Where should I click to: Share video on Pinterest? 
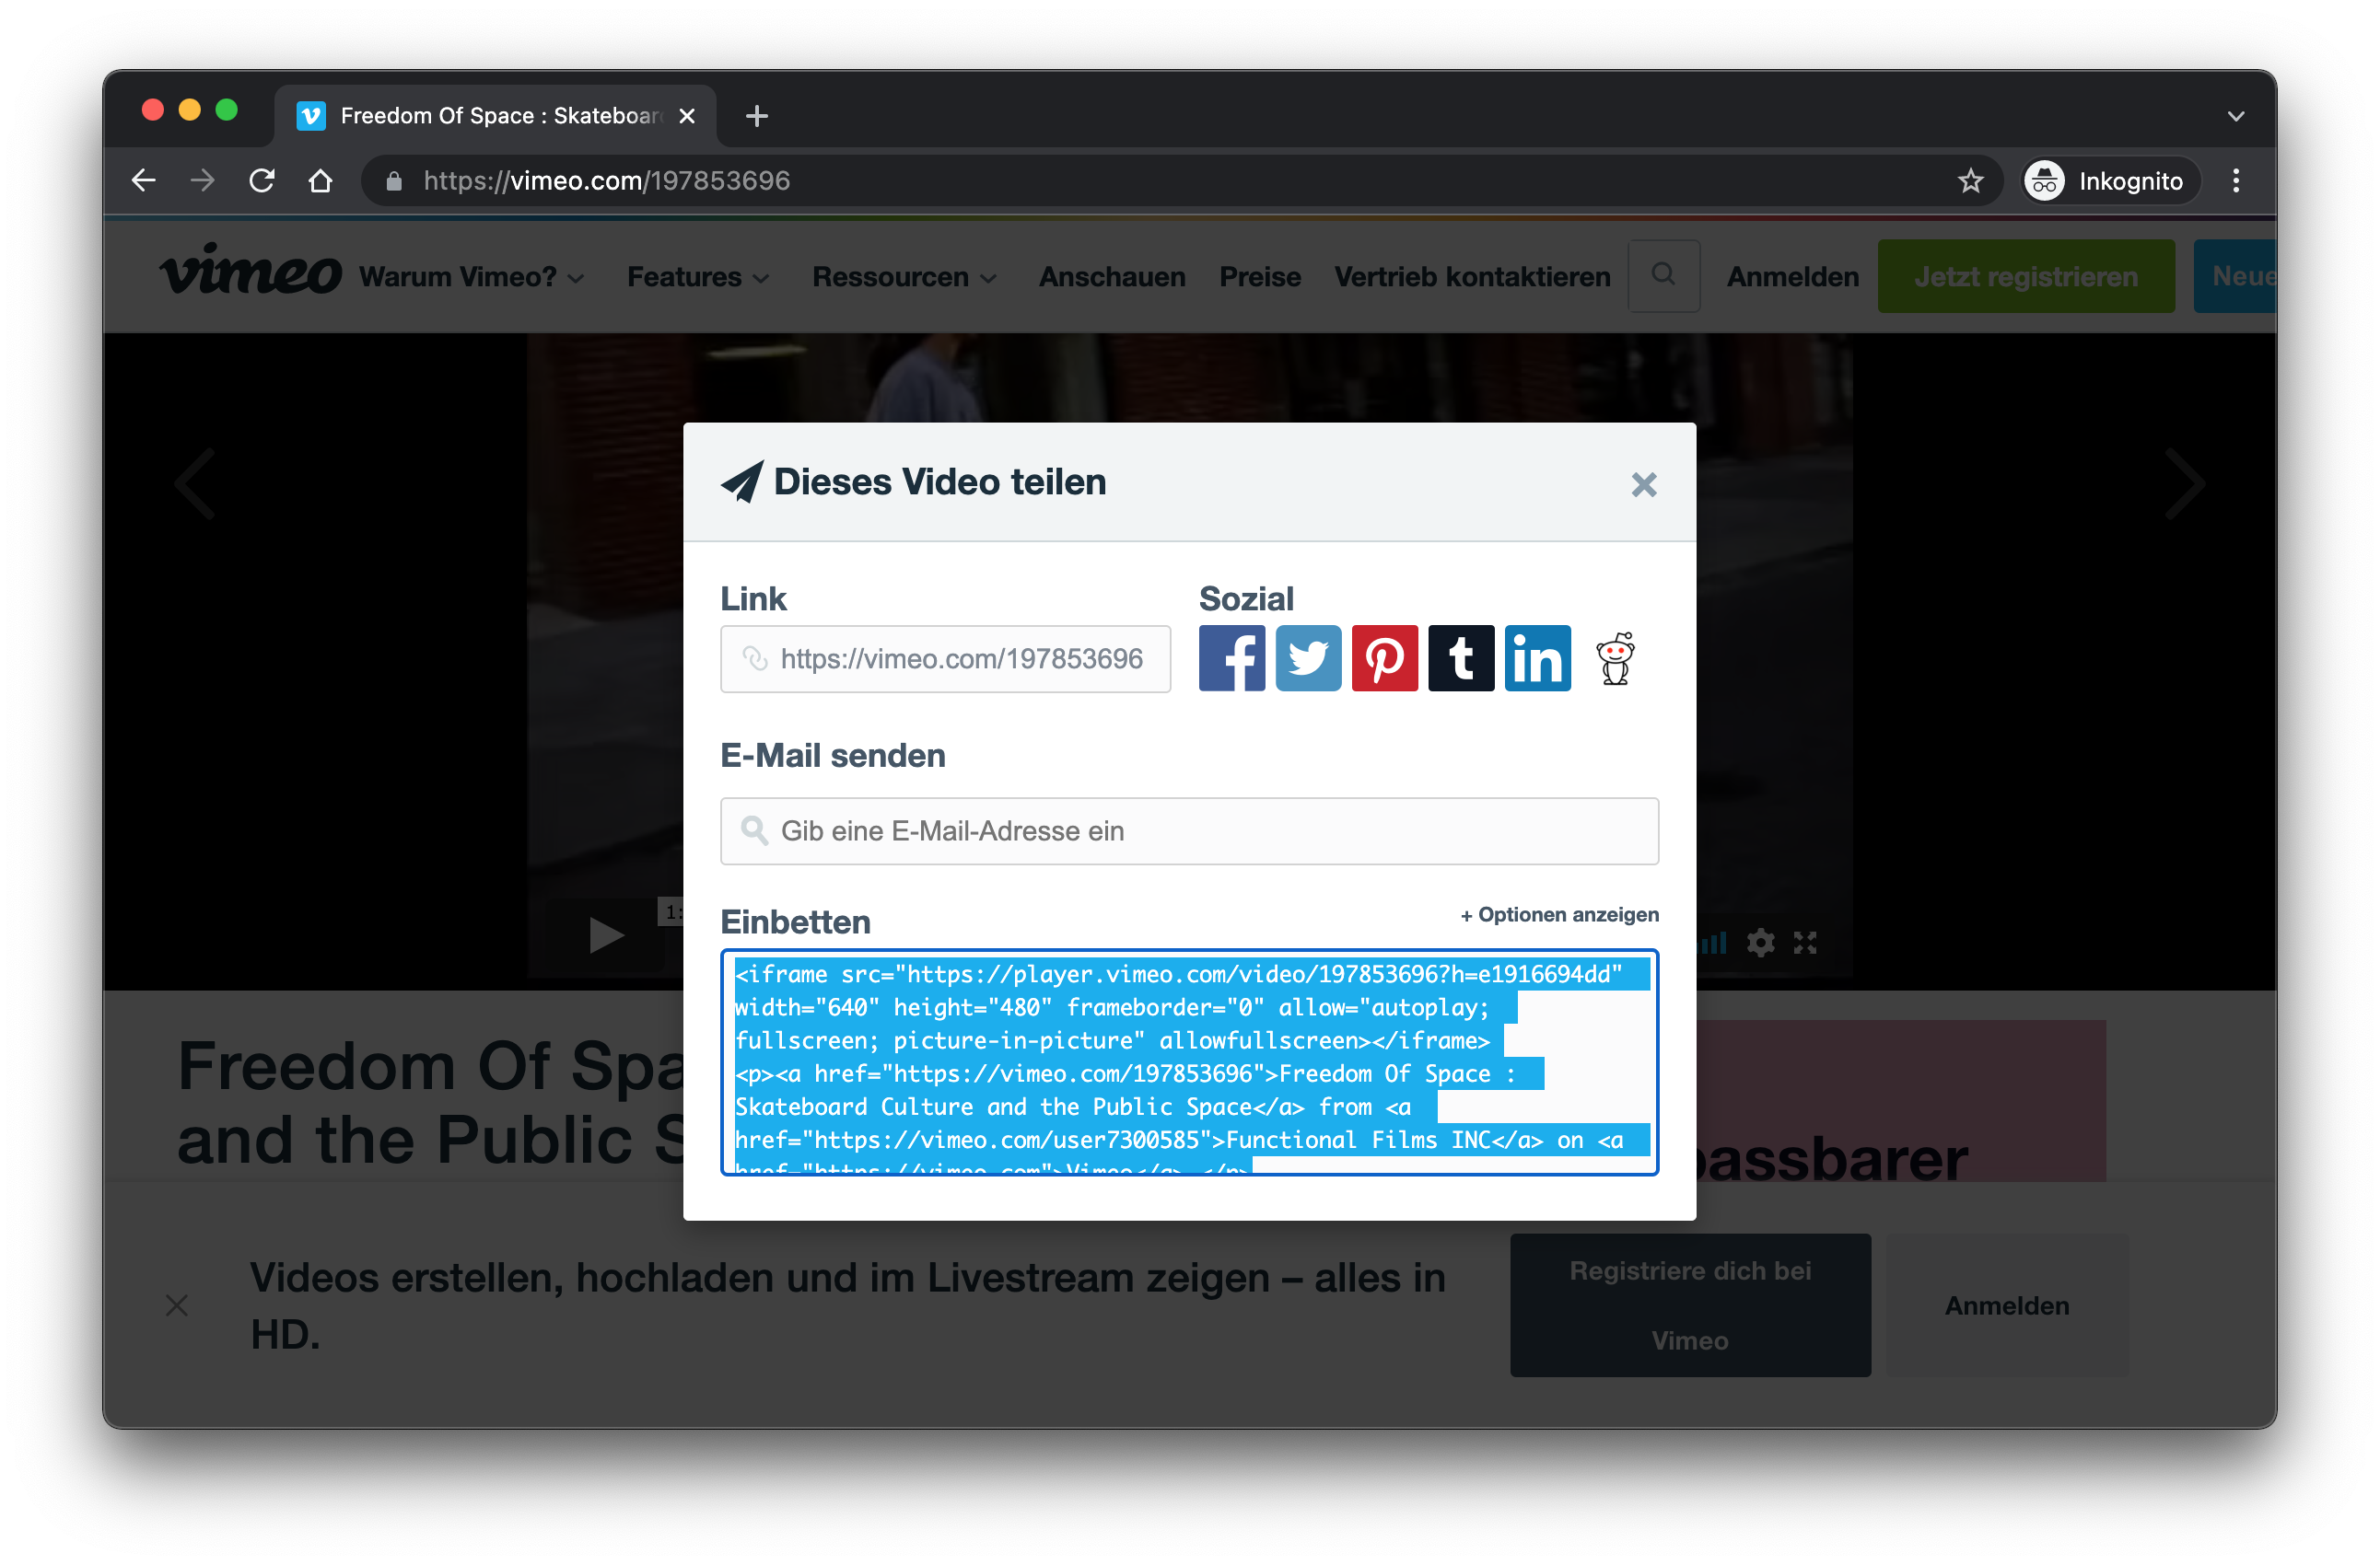pos(1384,658)
